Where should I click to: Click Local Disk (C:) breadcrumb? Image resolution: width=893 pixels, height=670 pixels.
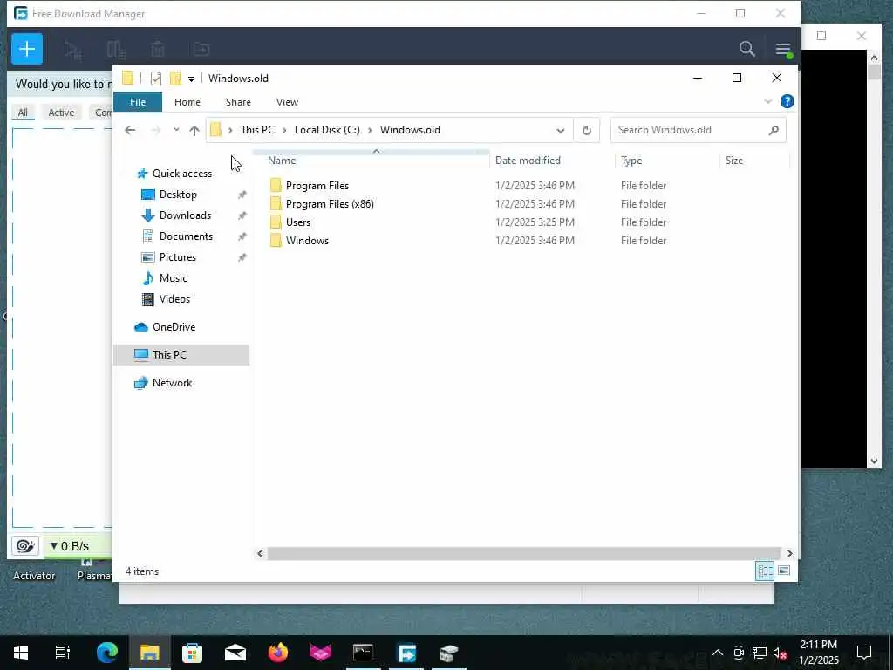point(327,130)
